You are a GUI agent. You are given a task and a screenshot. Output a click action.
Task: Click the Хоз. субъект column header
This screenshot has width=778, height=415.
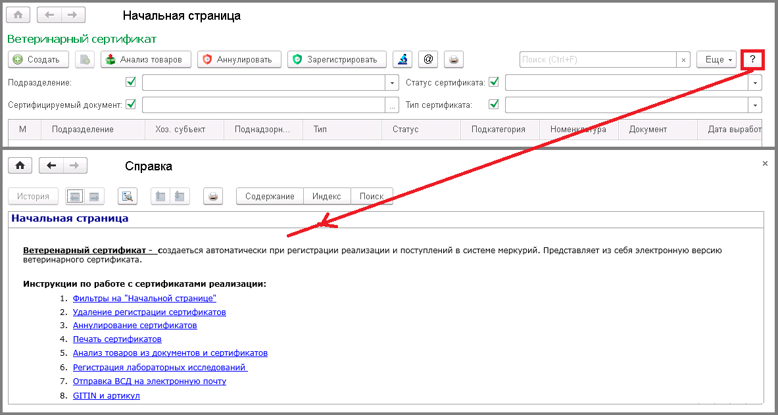coord(184,130)
